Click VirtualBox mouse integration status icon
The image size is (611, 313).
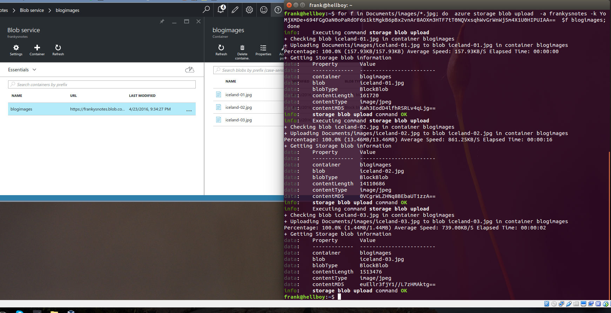(x=606, y=304)
